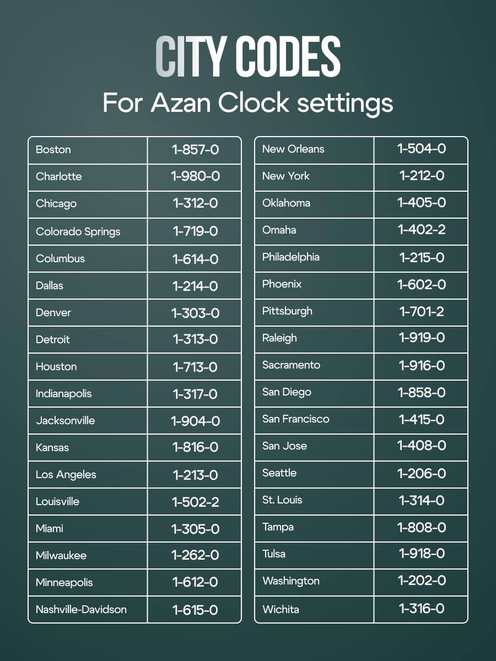Select the Jacksonville code 1-904-0

[x=195, y=421]
